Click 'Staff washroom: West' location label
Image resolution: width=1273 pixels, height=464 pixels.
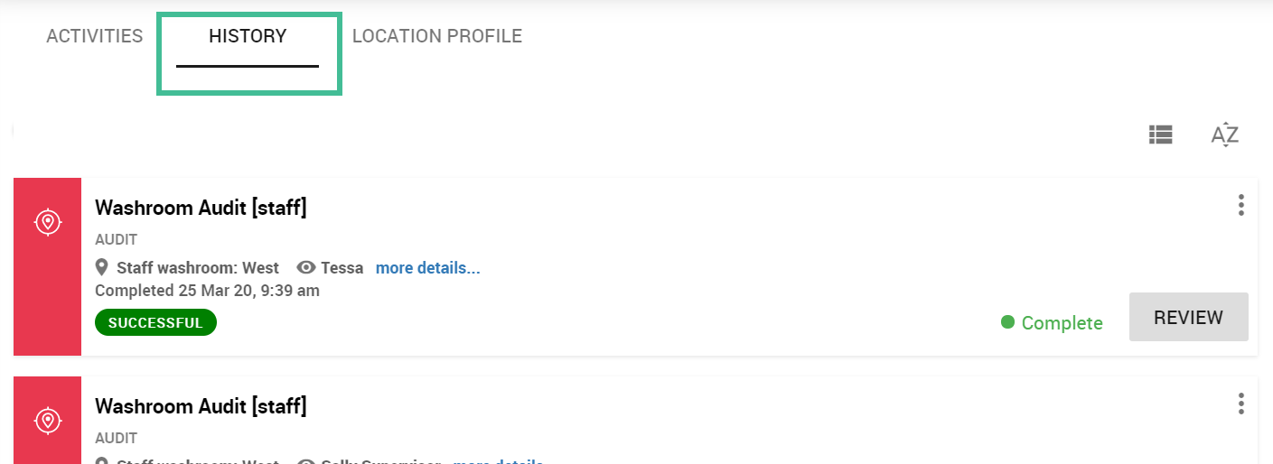click(198, 268)
